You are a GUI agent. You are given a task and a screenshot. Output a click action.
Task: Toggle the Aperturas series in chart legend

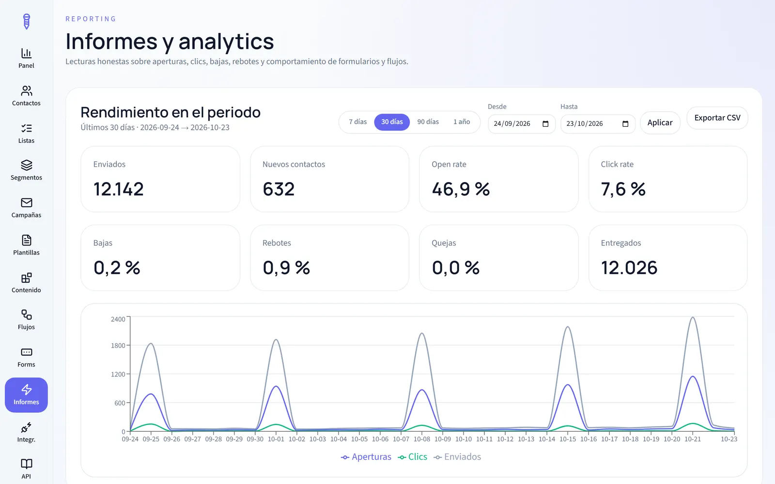[x=366, y=457]
